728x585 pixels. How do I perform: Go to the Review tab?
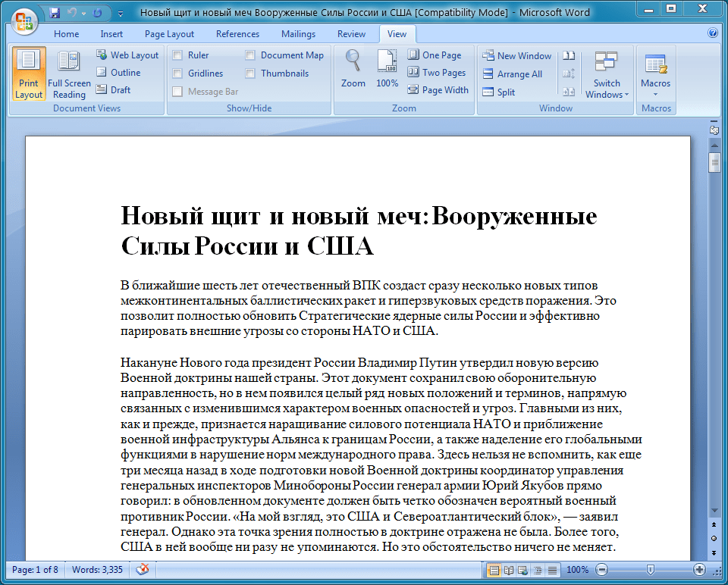(x=351, y=34)
